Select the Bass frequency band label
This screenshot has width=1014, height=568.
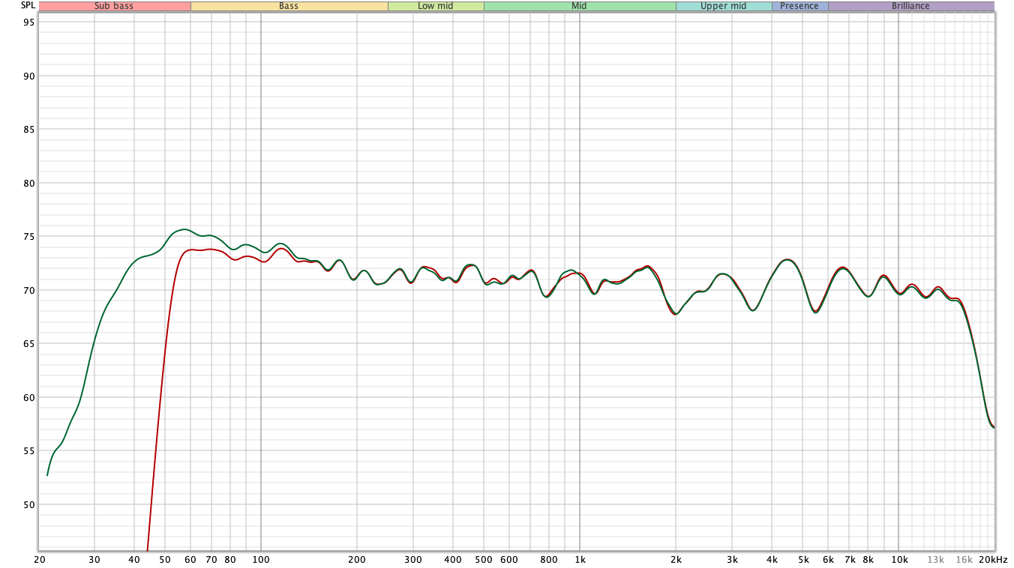289,6
